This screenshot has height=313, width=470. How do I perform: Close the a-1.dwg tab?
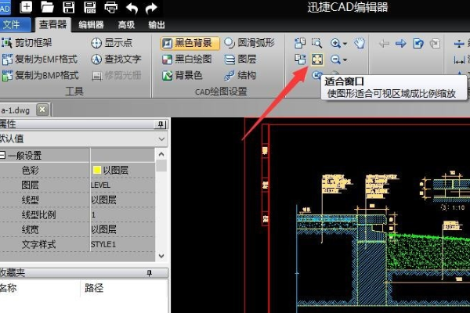tap(42, 110)
